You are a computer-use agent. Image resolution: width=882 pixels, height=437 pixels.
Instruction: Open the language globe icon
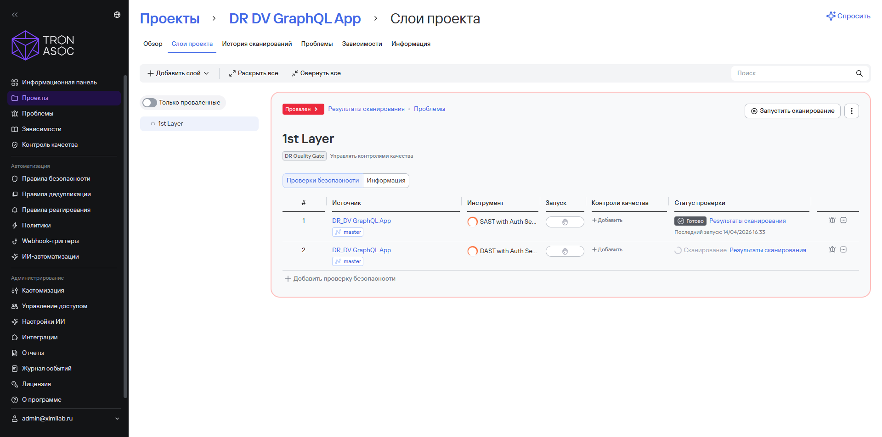117,15
